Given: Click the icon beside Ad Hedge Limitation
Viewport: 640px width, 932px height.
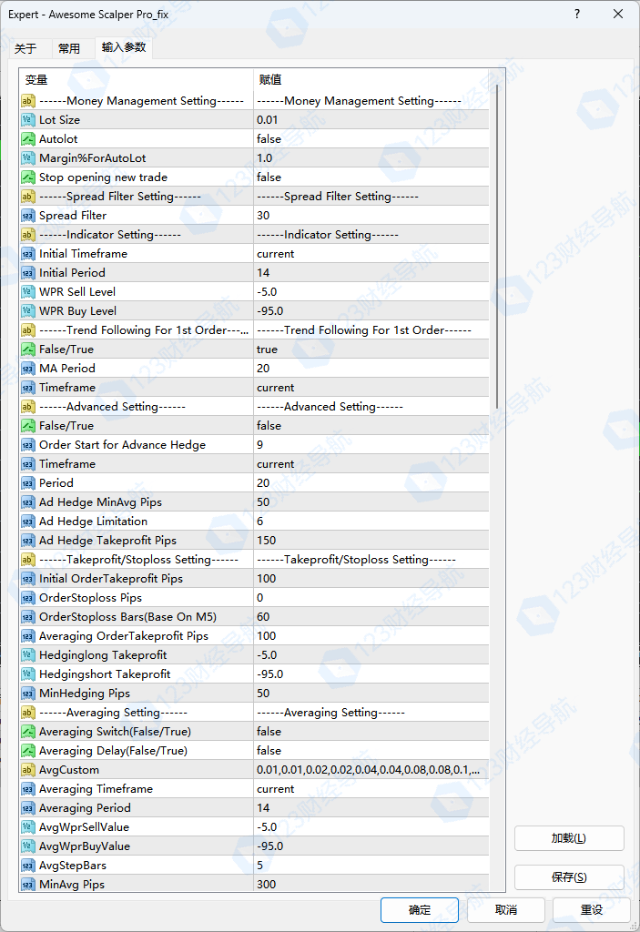Looking at the screenshot, I should (28, 522).
